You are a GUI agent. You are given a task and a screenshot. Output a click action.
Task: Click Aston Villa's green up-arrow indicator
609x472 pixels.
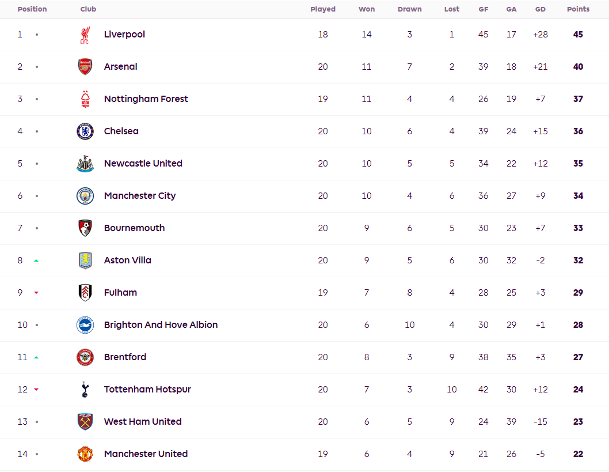point(36,260)
